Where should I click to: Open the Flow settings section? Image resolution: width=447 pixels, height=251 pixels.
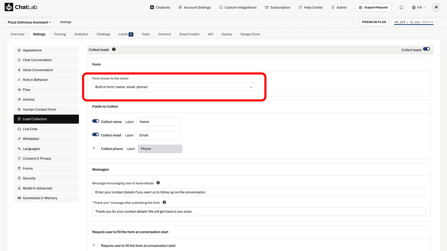pyautogui.click(x=46, y=90)
